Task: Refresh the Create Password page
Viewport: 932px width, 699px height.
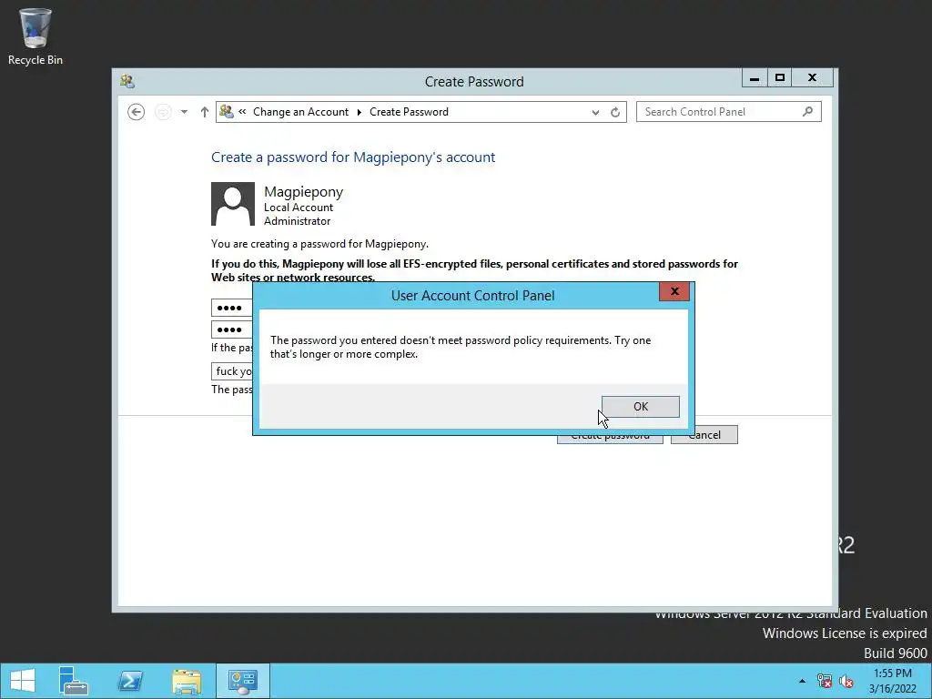Action: [615, 112]
